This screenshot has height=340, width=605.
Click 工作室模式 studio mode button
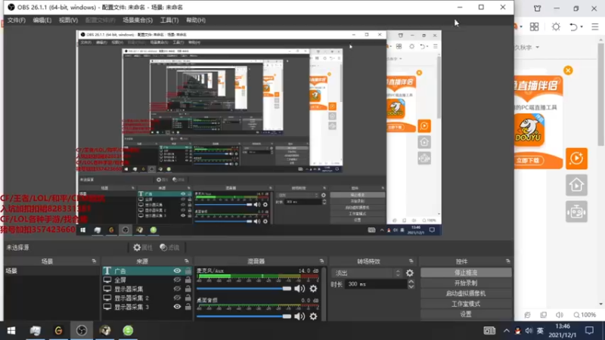466,304
